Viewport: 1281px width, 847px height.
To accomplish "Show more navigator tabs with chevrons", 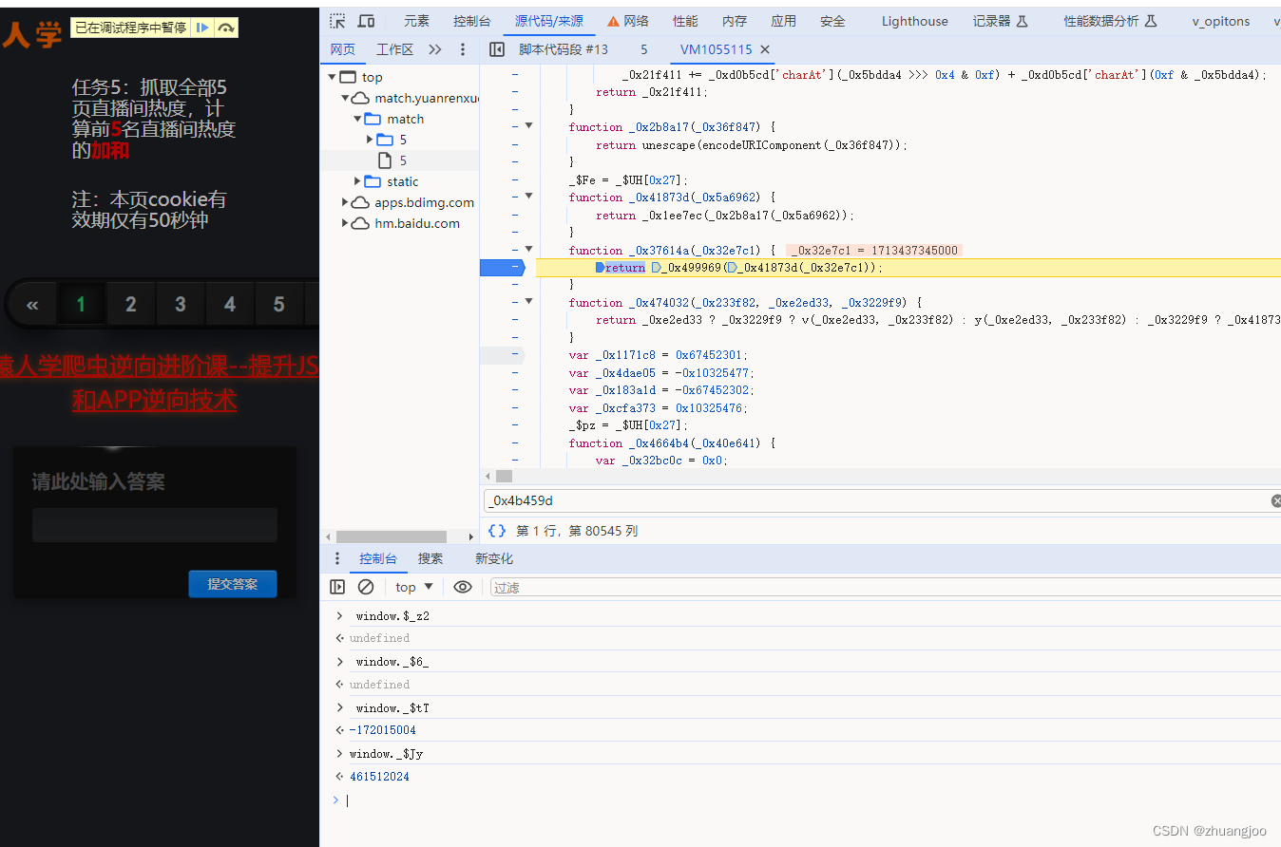I will click(435, 49).
